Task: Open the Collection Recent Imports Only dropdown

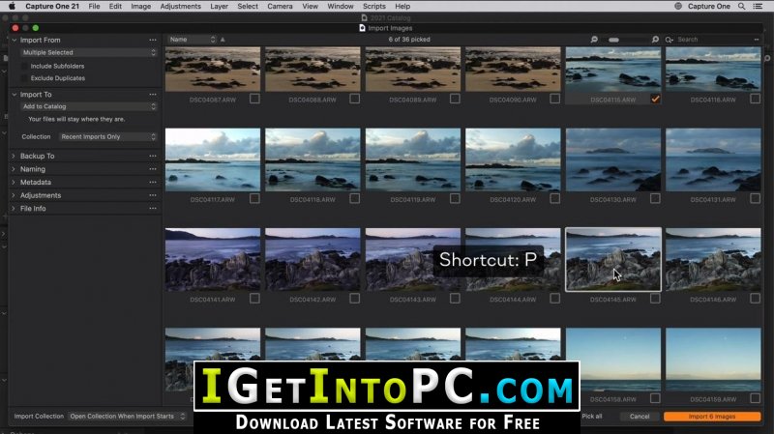Action: pyautogui.click(x=106, y=137)
